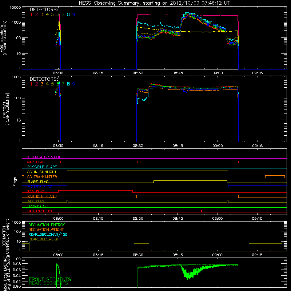Select detector 4 in the rear segments legend
This screenshot has width=291, height=291.
47,84
